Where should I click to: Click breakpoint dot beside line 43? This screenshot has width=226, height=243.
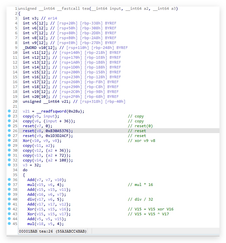tap(9, 214)
